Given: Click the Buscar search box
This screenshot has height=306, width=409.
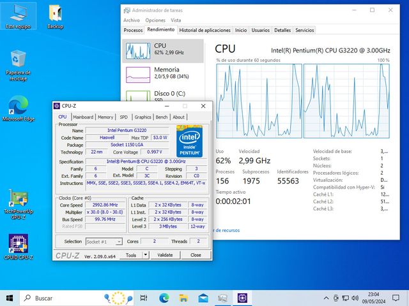Looking at the screenshot, I should tap(77, 298).
